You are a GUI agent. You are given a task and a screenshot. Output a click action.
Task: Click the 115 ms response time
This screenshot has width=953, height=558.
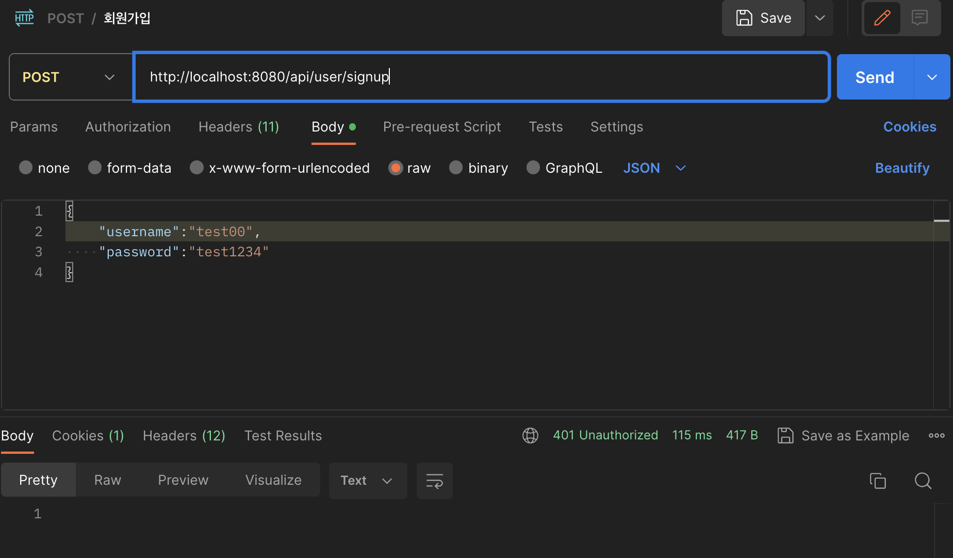pos(692,435)
